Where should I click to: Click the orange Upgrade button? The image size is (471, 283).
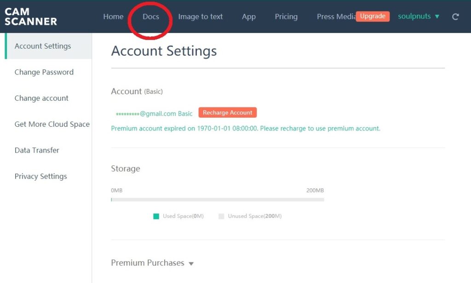[373, 16]
